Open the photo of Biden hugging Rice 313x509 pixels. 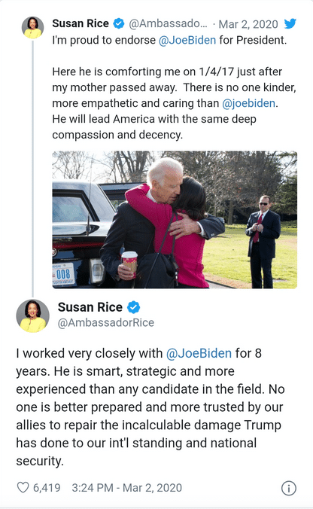point(175,220)
